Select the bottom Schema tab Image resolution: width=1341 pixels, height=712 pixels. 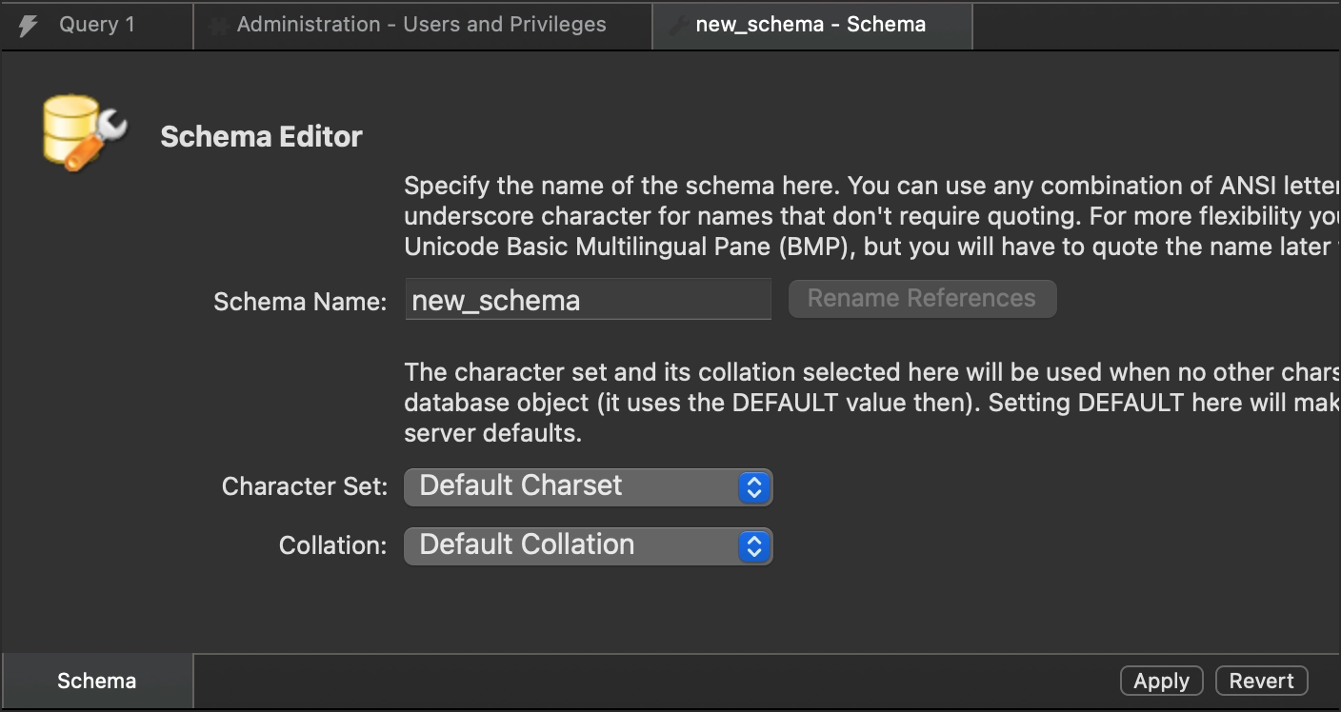96,681
